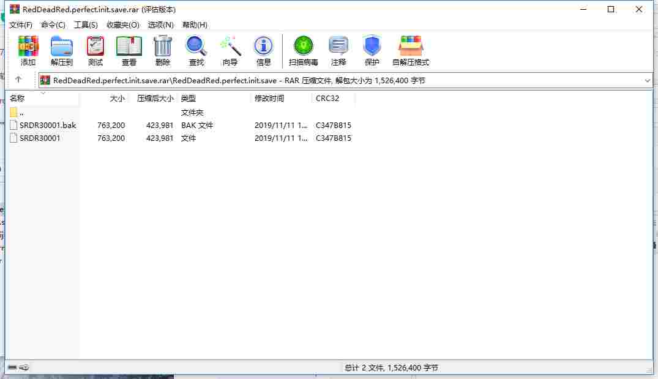Click the Extract To (解压到) icon

62,46
